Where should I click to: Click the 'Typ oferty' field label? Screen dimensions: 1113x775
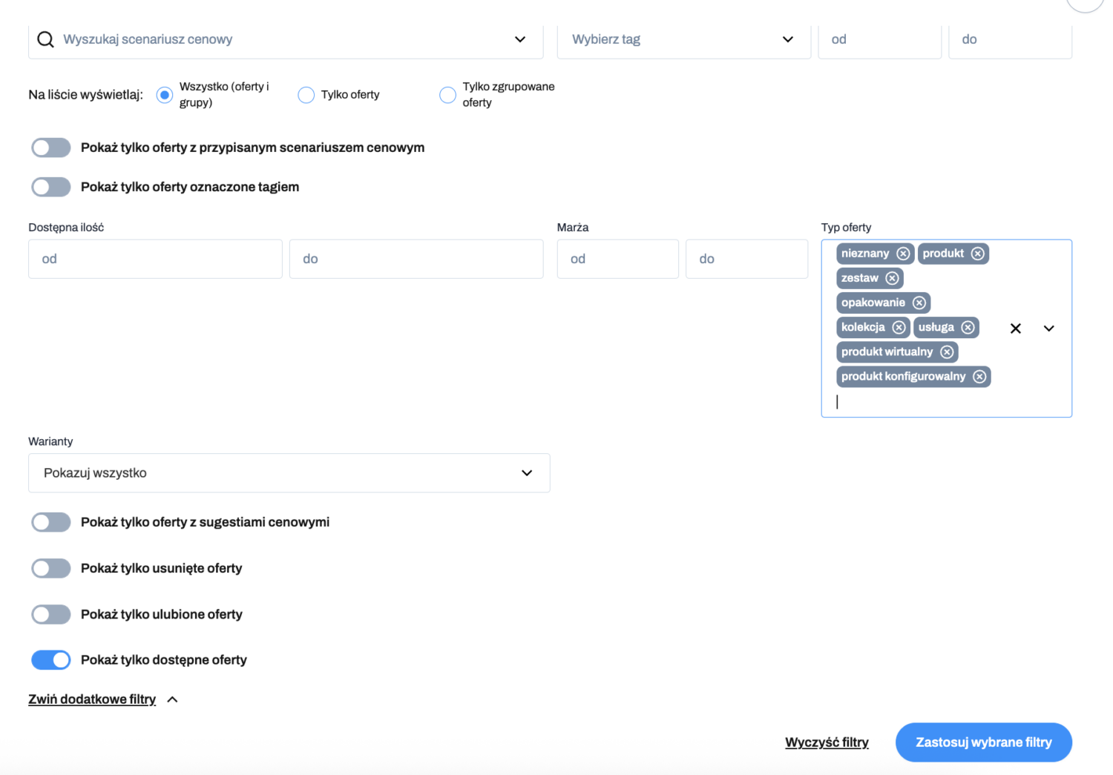coord(847,228)
